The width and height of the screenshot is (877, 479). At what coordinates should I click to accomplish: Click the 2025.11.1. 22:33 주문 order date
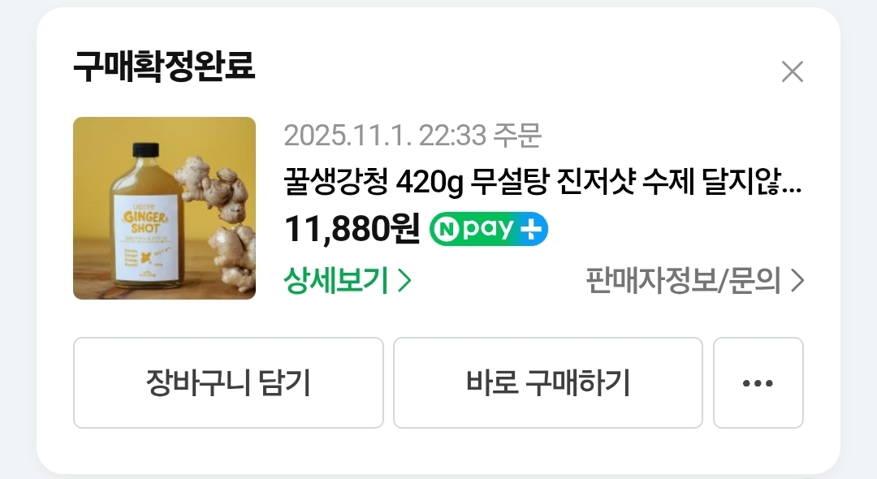[413, 136]
